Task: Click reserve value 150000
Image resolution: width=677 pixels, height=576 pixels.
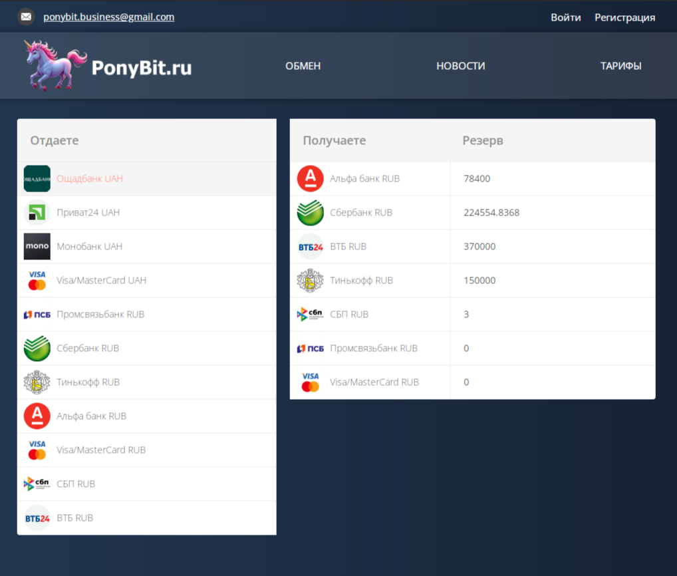Action: [479, 280]
